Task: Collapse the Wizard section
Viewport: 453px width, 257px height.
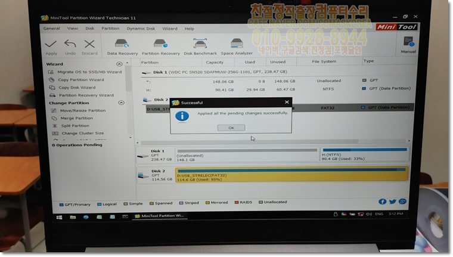Action: coord(119,64)
